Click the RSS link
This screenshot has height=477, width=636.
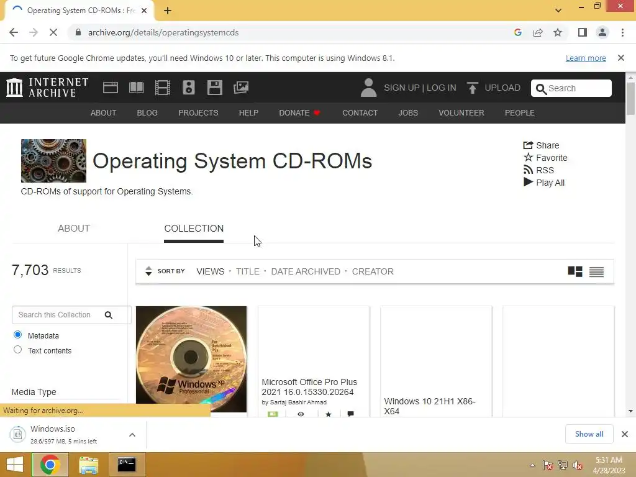pos(538,170)
